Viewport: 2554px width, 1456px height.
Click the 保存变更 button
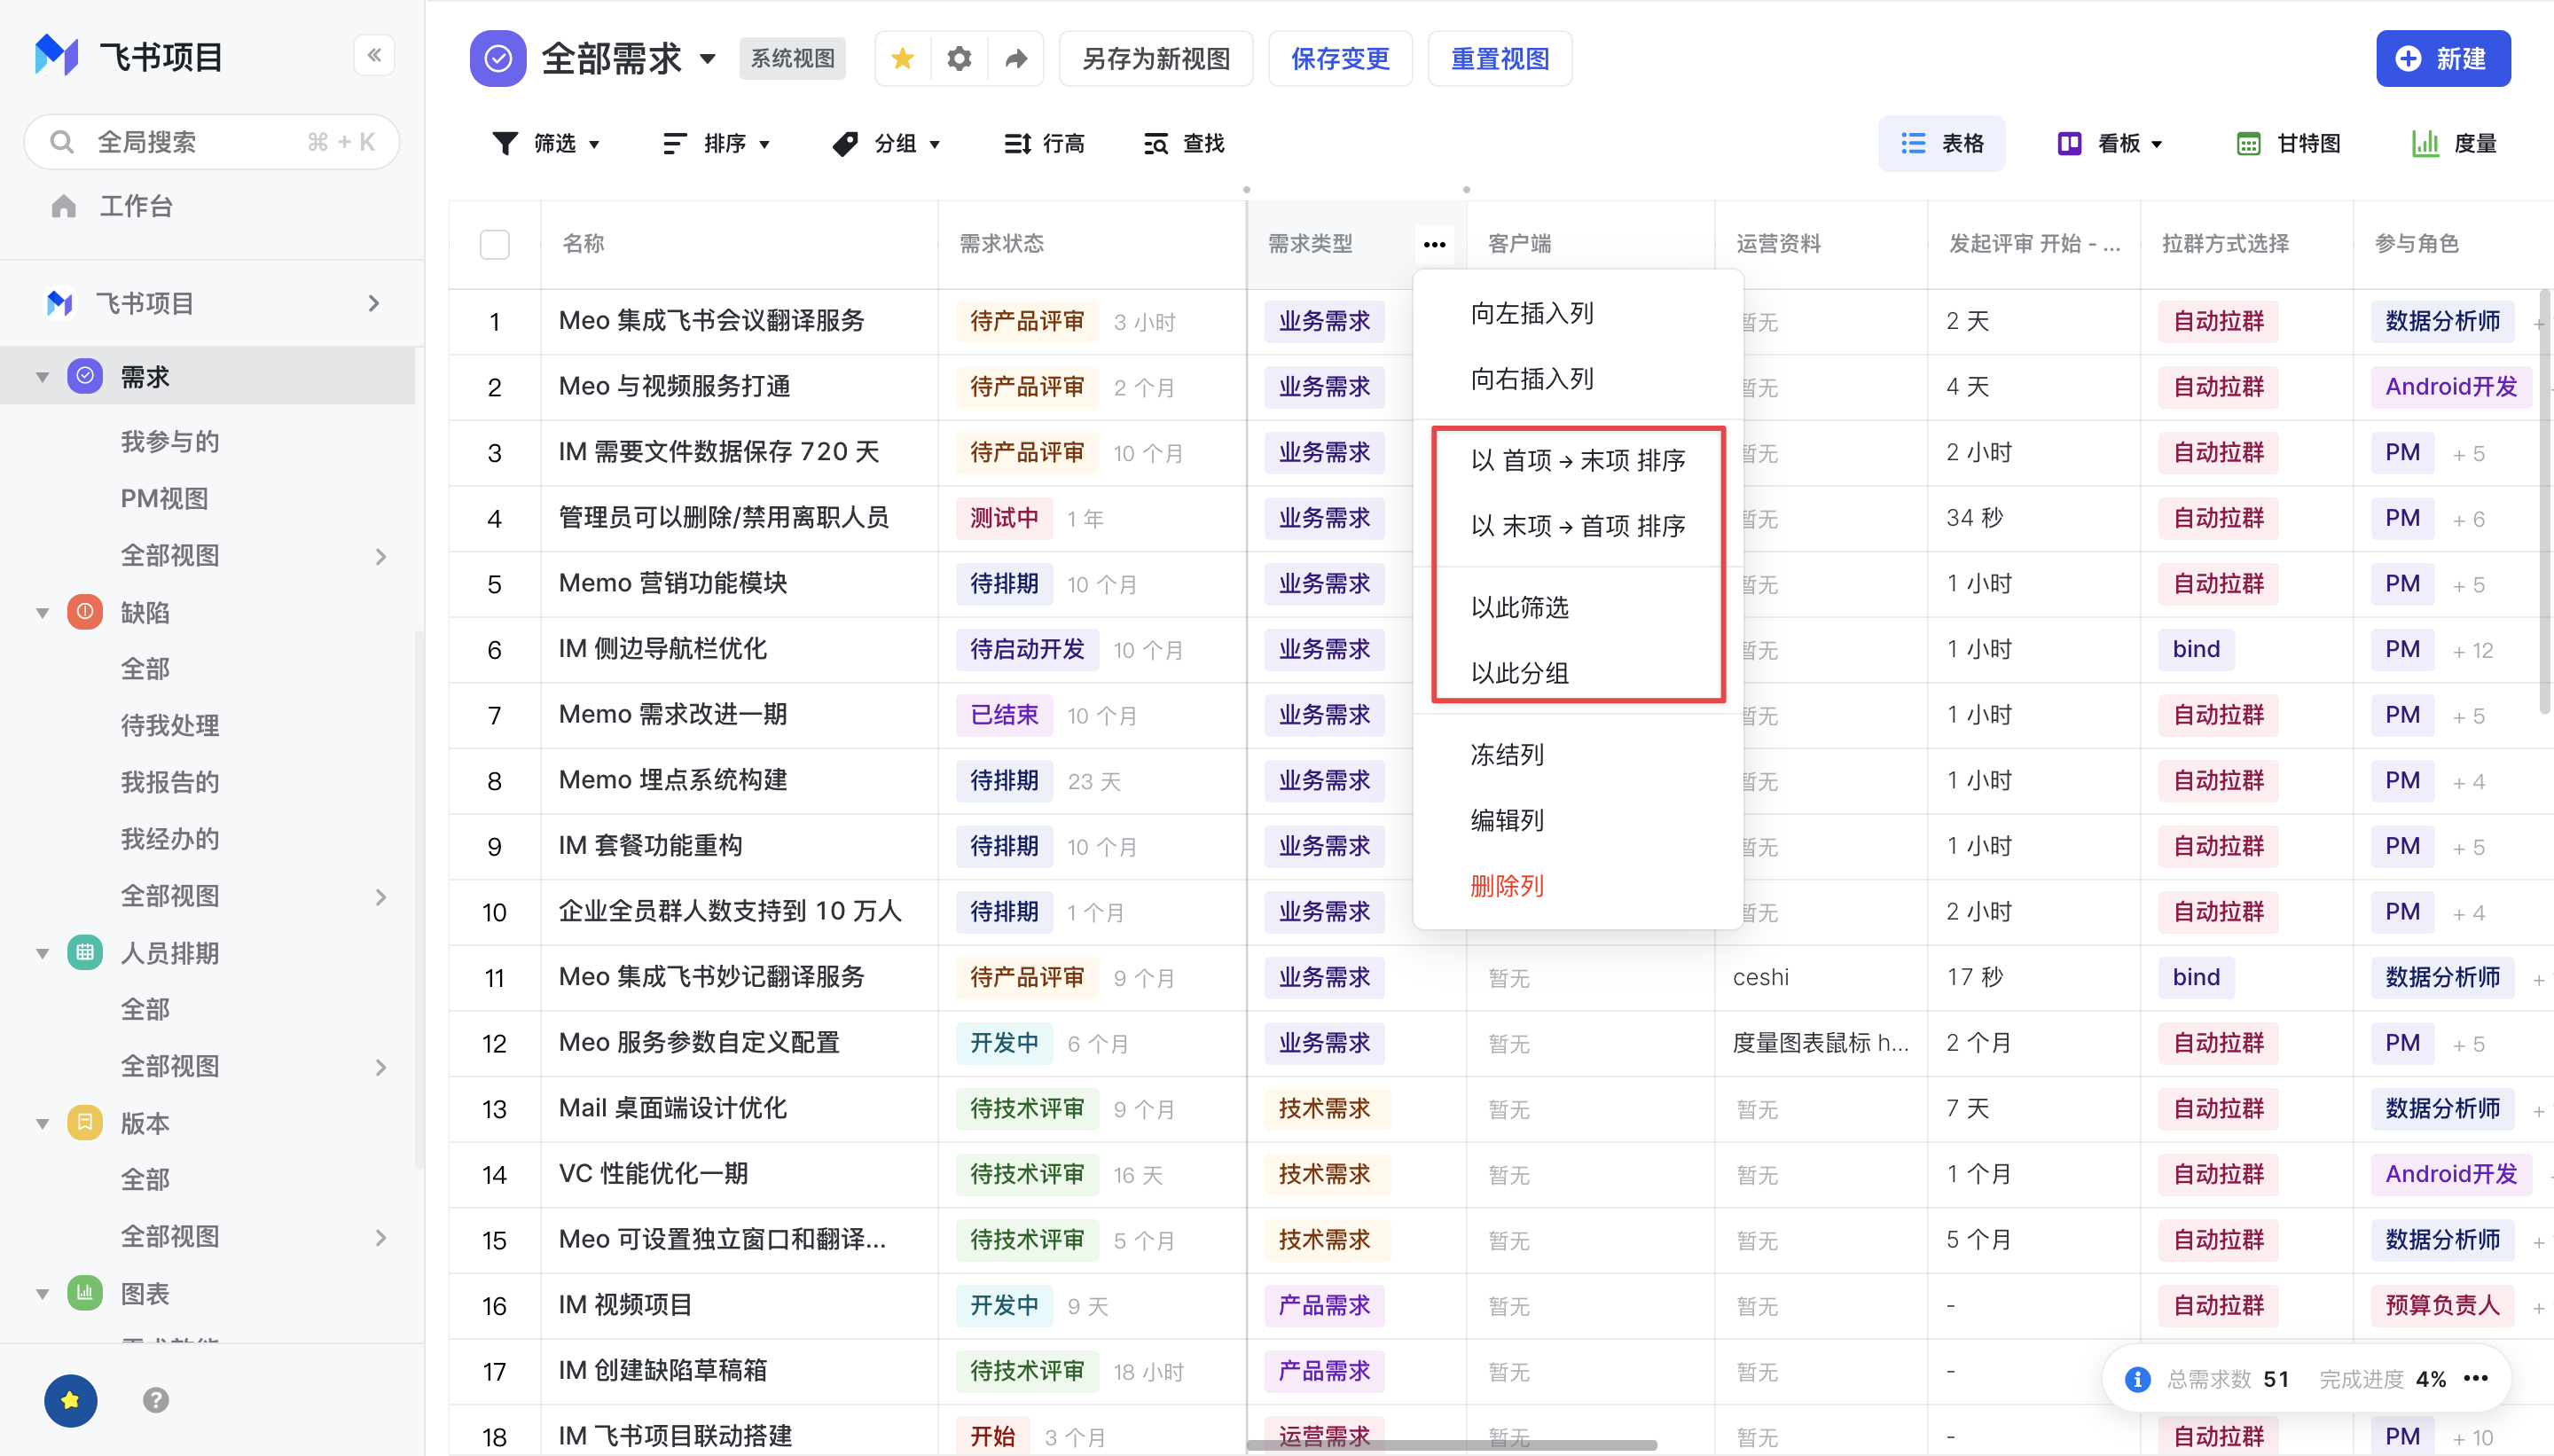tap(1340, 59)
